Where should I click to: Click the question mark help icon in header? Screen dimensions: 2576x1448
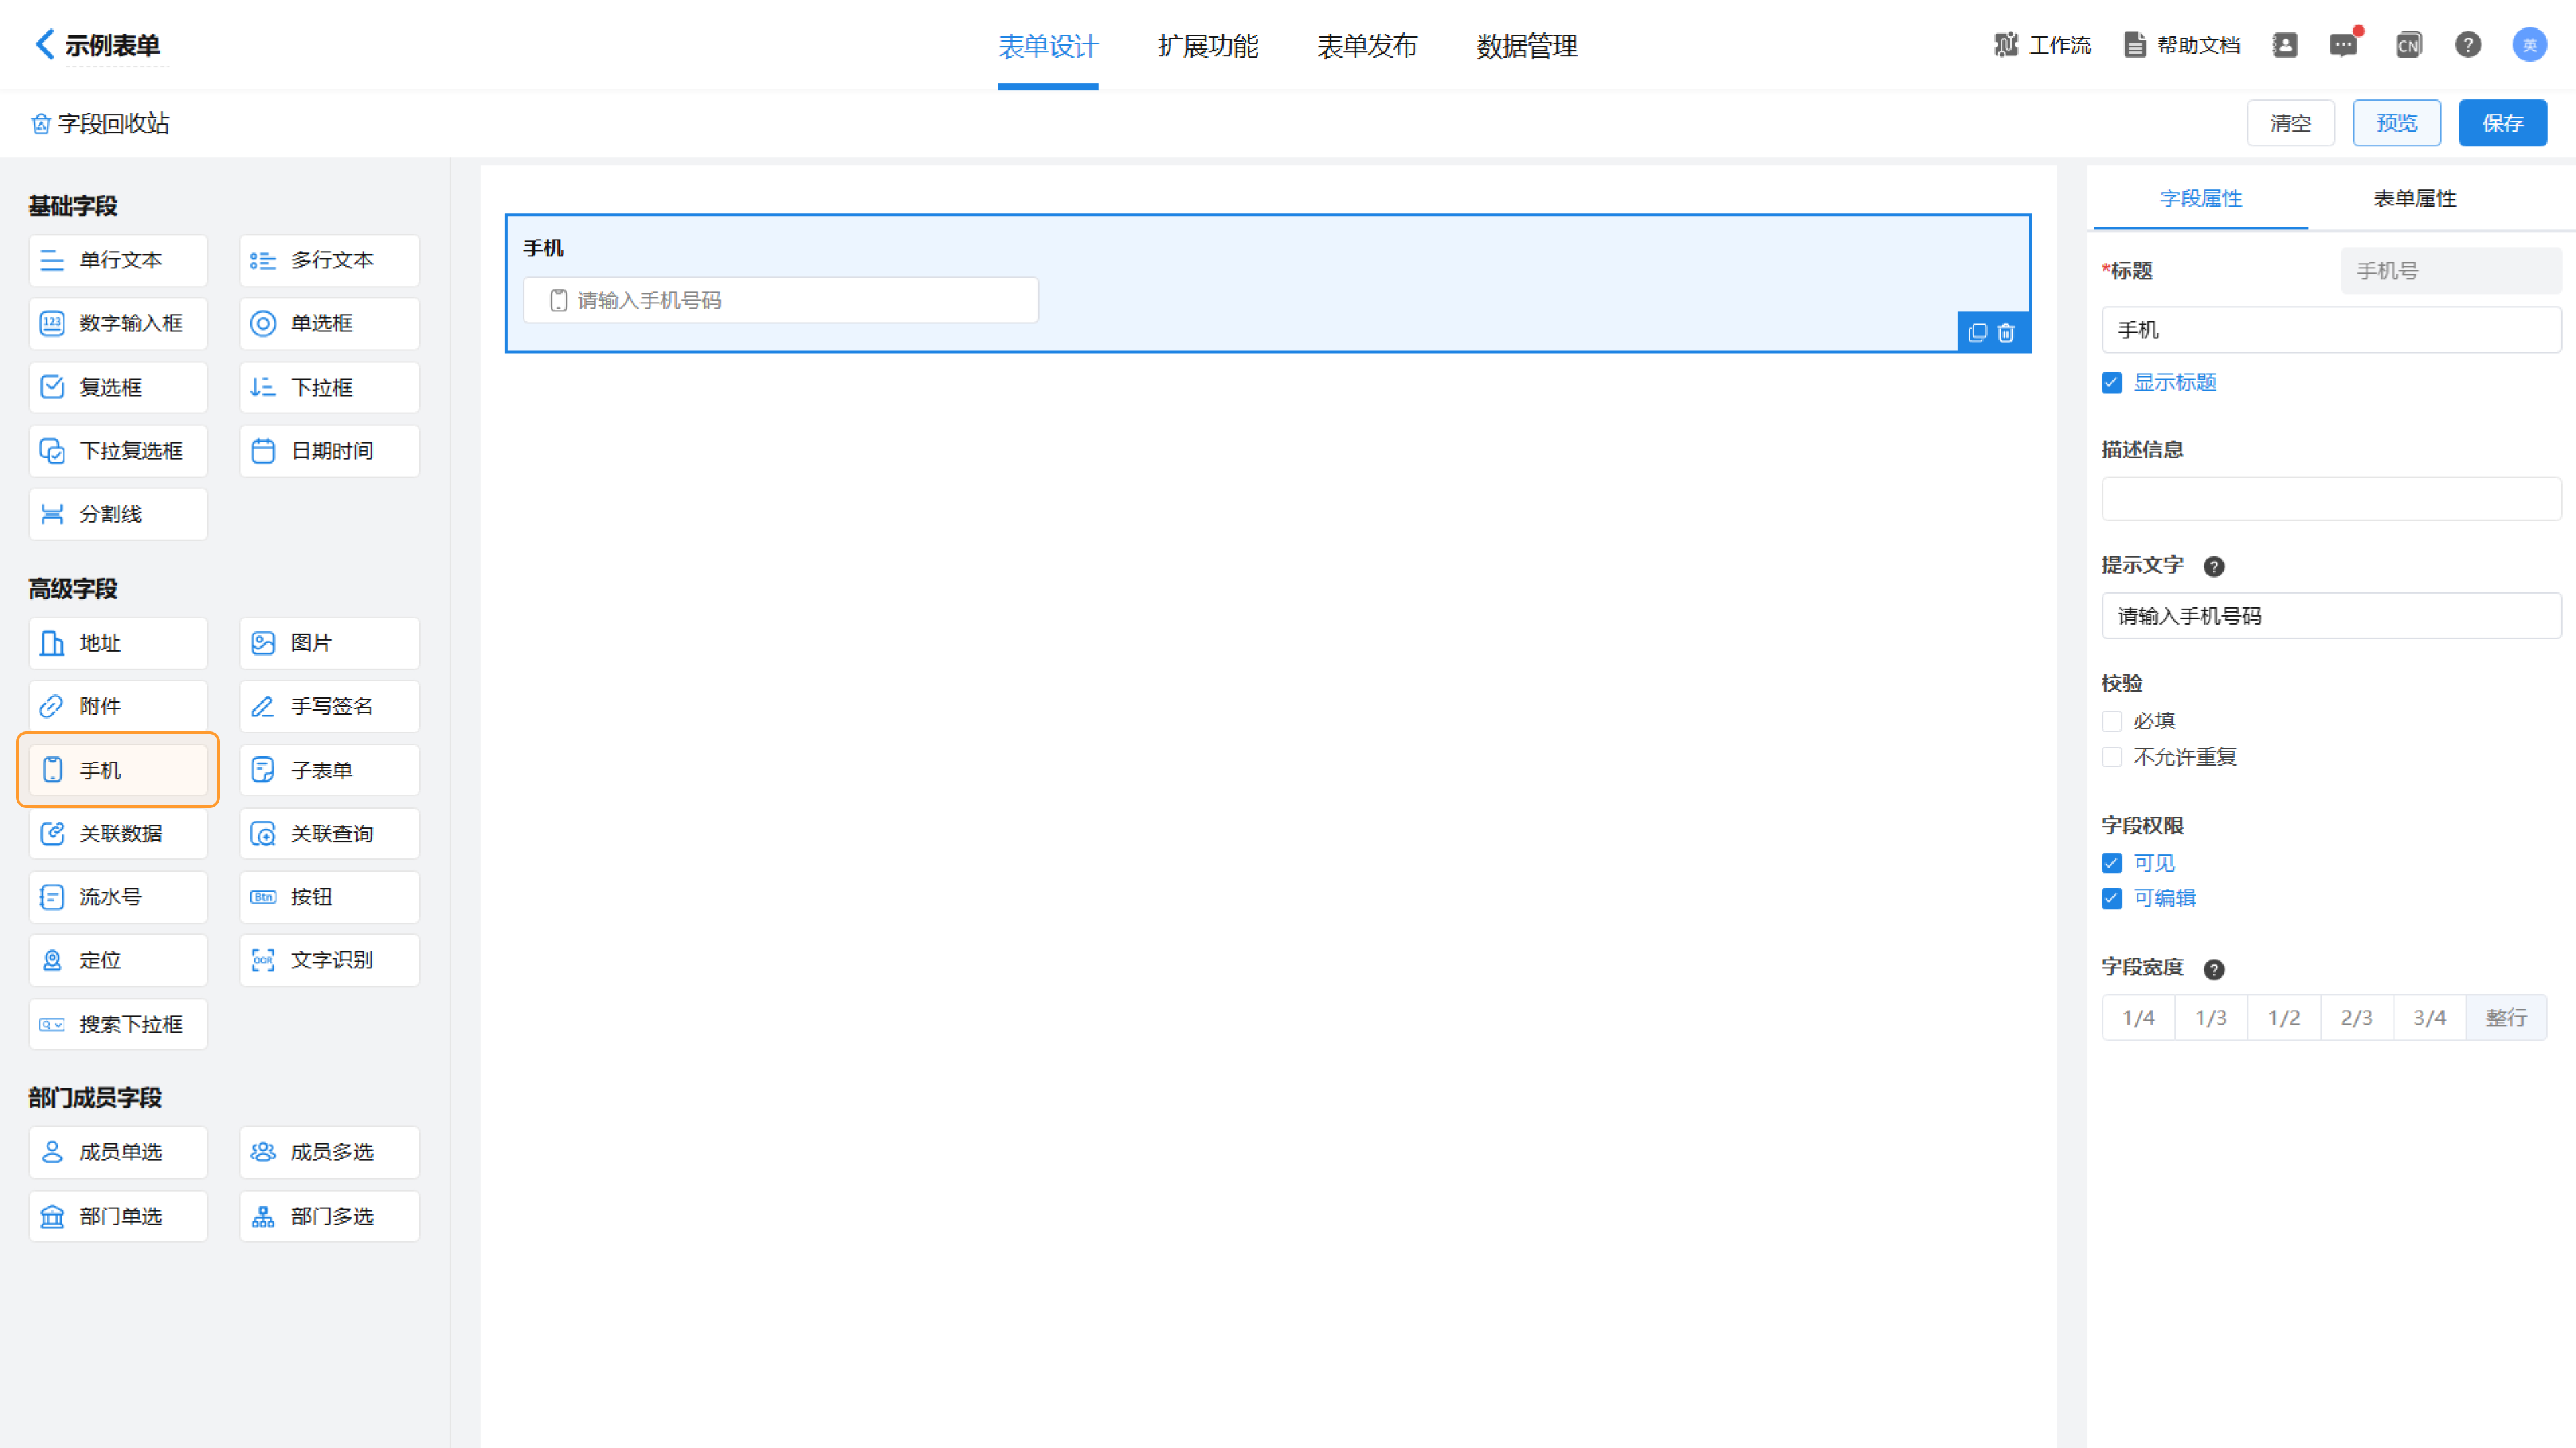2467,45
